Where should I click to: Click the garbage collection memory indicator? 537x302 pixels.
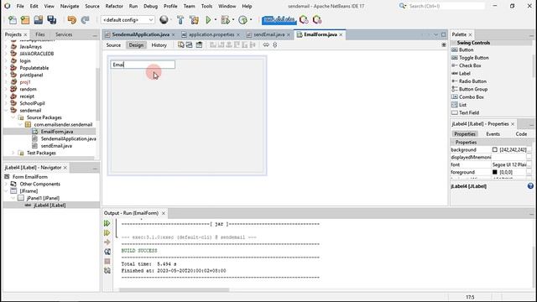[x=279, y=20]
